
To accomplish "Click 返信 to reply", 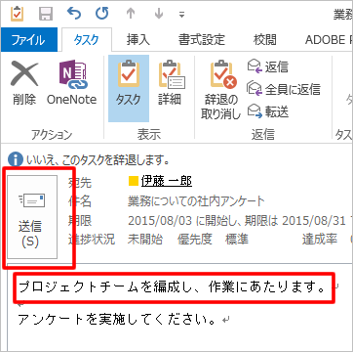I will 268,66.
